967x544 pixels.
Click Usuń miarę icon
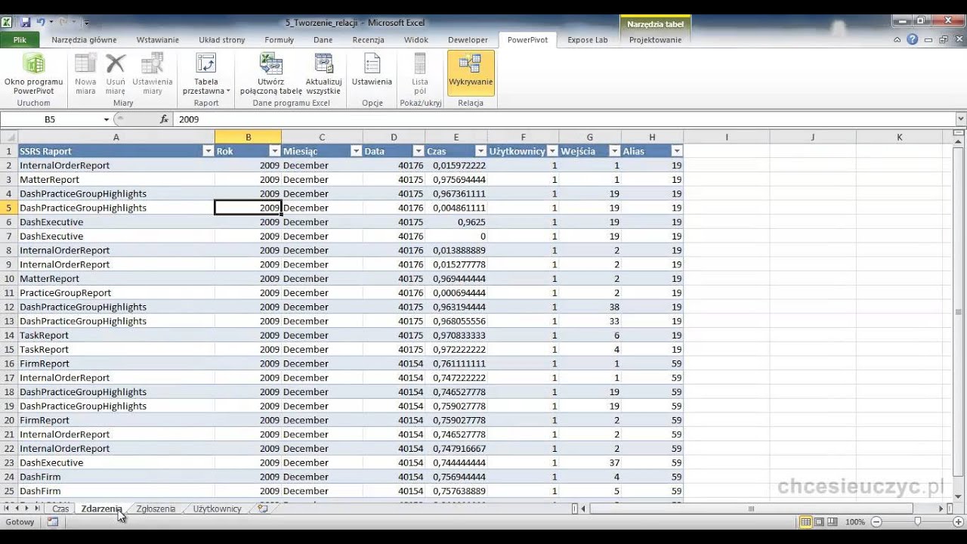point(116,73)
